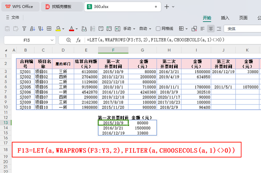The height and width of the screenshot is (173, 261).
Task: Click cell containing 1070000
Action: [x=248, y=87]
